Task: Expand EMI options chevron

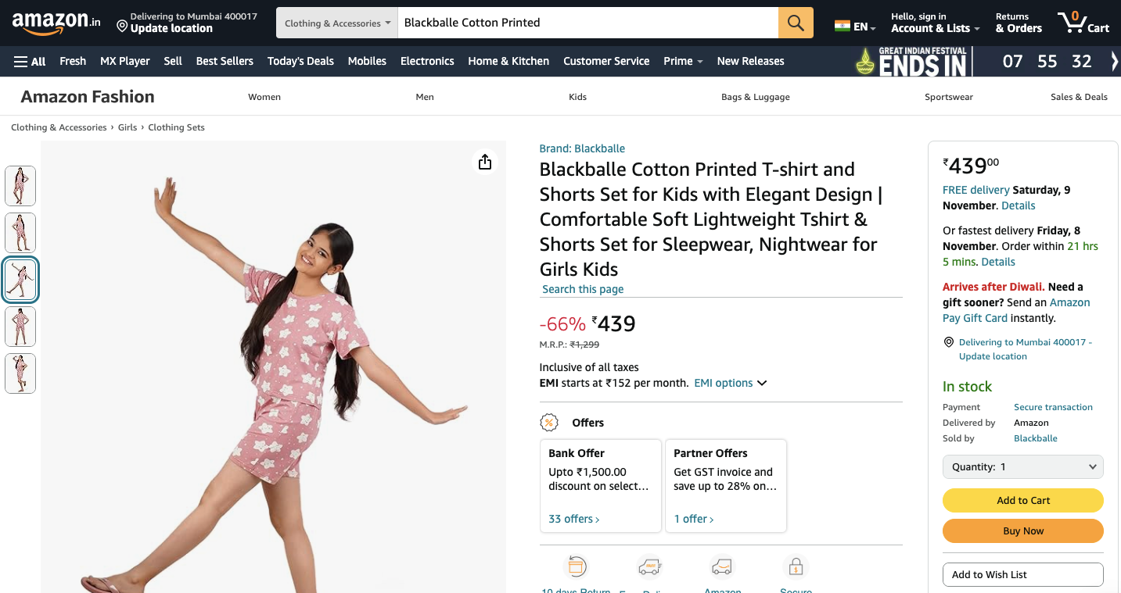Action: tap(762, 383)
